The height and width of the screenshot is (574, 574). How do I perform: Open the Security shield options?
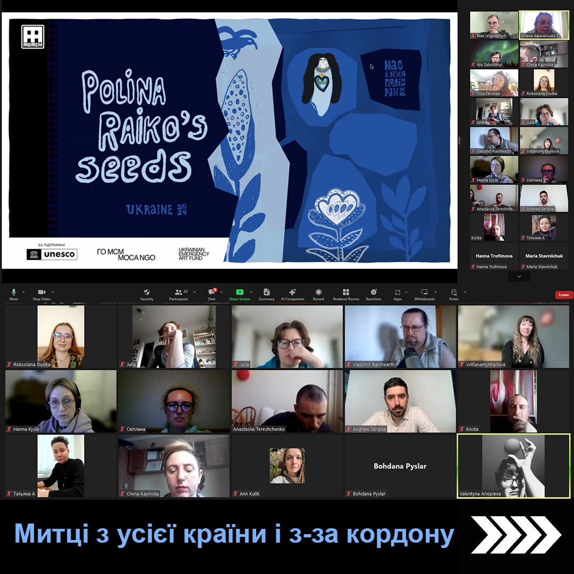tap(147, 293)
